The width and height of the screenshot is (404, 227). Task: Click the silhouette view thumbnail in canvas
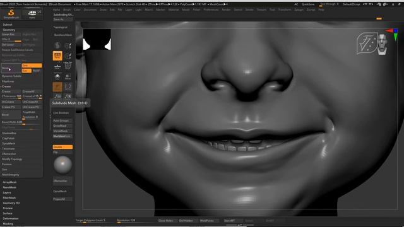97,39
